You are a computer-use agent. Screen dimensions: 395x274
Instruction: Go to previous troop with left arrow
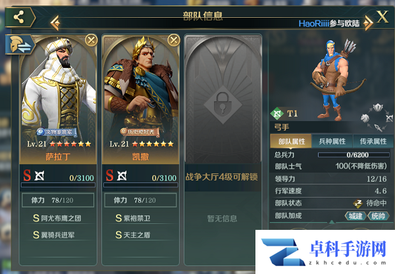point(55,23)
